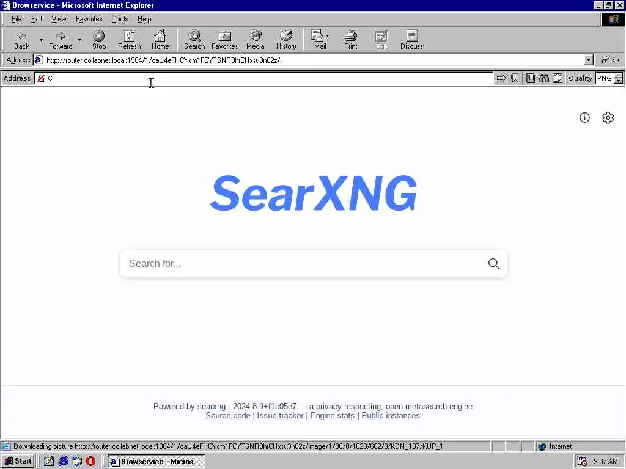The image size is (626, 469).
Task: Click the binoculars find icon
Action: coord(543,78)
